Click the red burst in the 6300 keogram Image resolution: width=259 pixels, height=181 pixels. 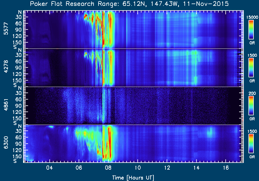pyautogui.click(x=109, y=143)
